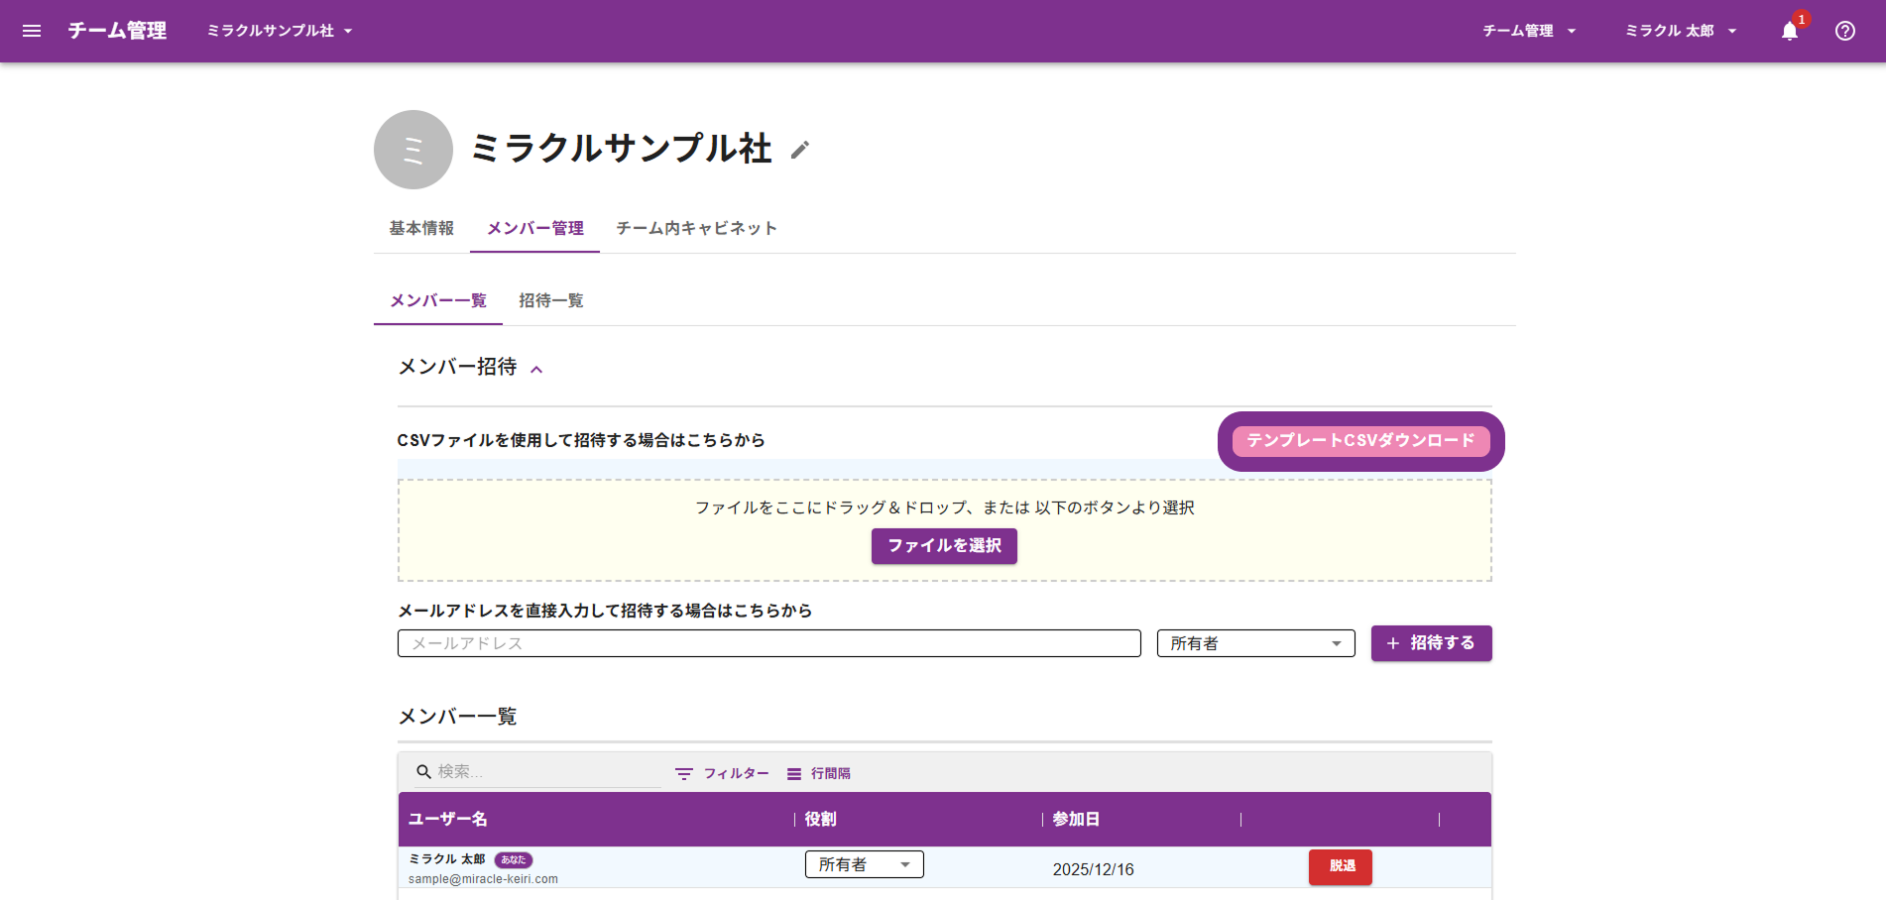Download the template CSV file
1886x900 pixels.
point(1359,441)
